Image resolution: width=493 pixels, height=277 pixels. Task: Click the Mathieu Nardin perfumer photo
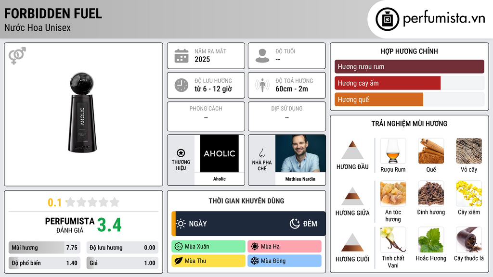tap(300, 153)
